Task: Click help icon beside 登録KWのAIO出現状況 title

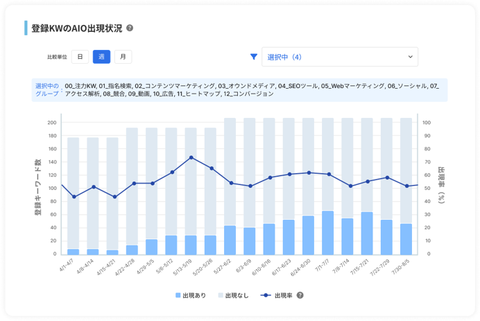Action: (130, 29)
